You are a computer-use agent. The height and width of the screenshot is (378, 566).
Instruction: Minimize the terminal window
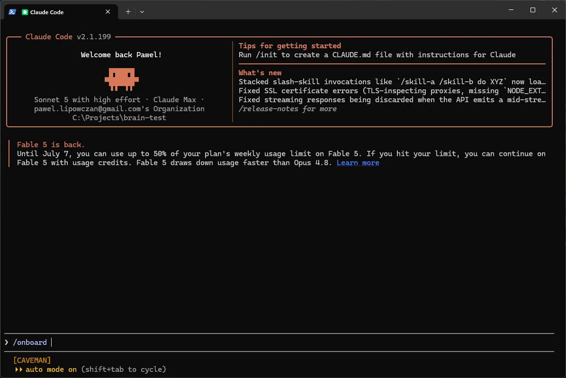[511, 10]
